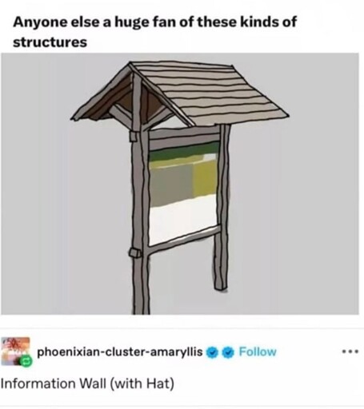Click the upper bracket on the left post

click(x=134, y=136)
